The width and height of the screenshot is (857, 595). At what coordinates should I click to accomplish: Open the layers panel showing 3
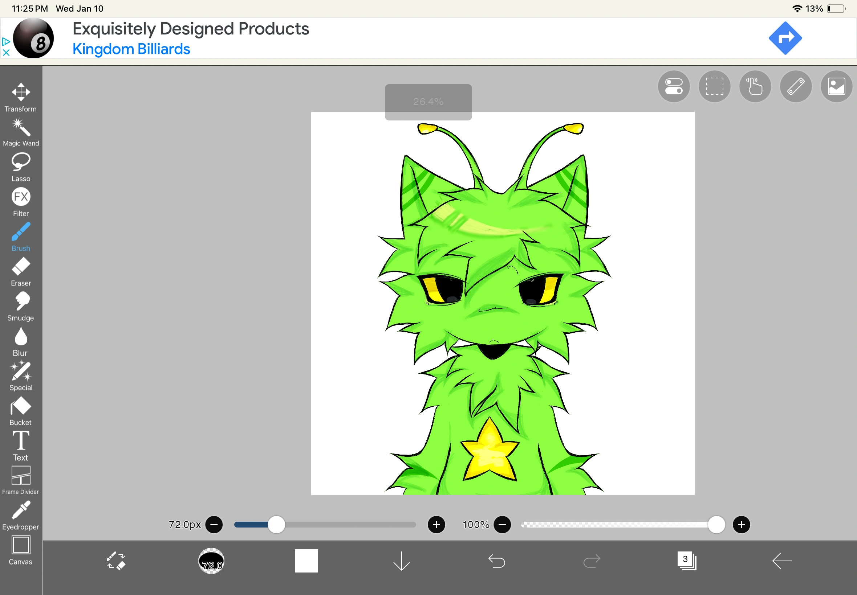click(686, 560)
